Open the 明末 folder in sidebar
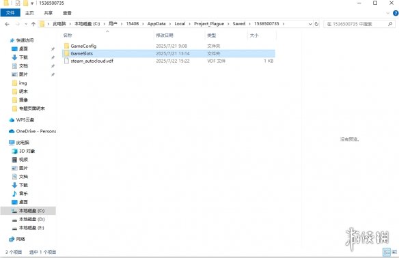399x258 pixels. [23, 91]
